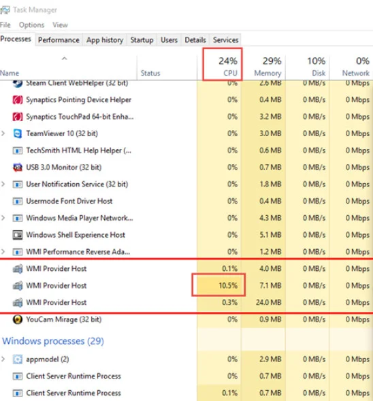Open the Details tab
The width and height of the screenshot is (373, 401).
click(195, 40)
